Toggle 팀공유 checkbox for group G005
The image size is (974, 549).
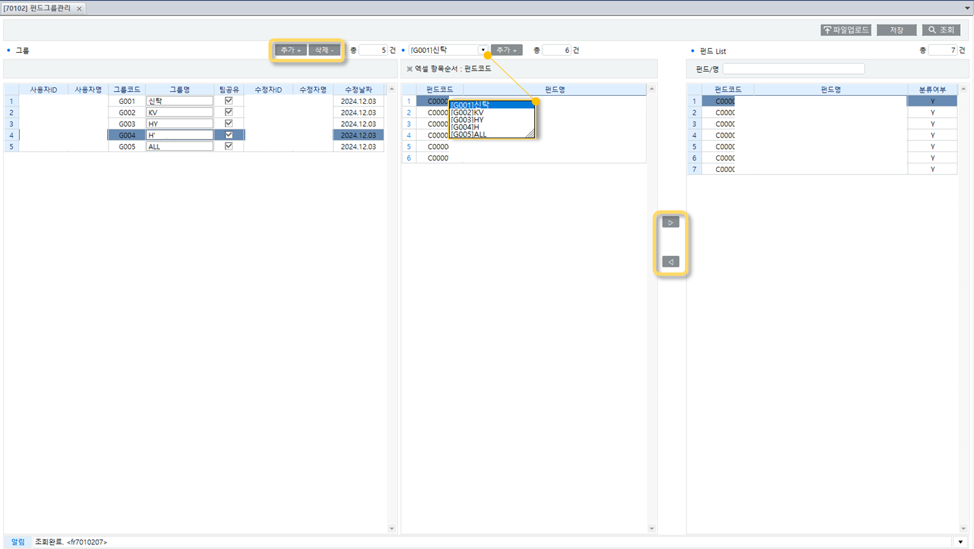tap(229, 146)
